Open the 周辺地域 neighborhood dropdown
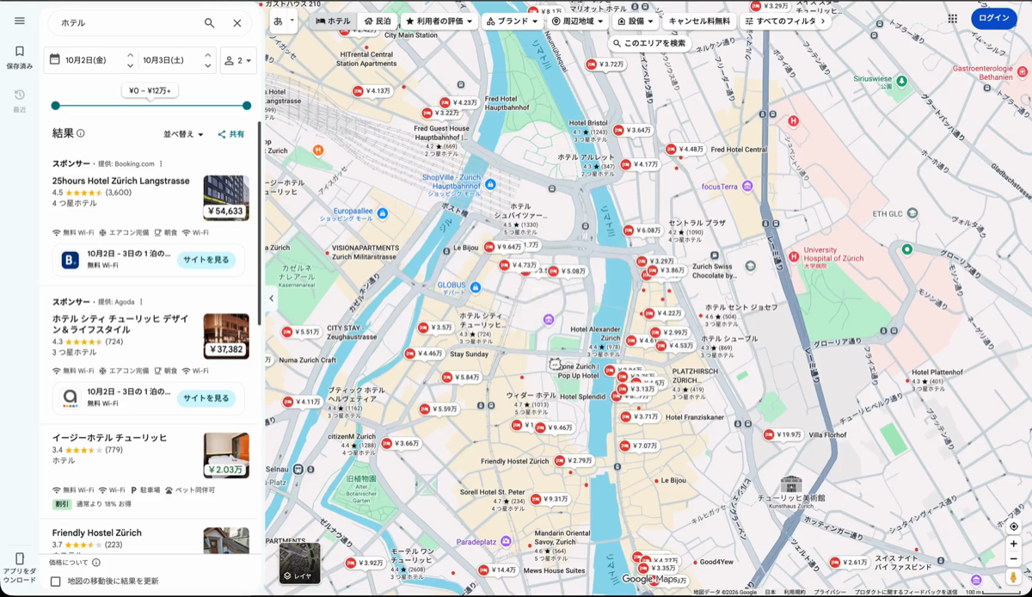 pyautogui.click(x=578, y=21)
